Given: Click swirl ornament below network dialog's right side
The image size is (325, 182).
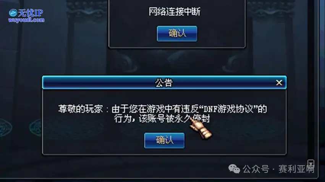Looking at the screenshot, I should point(231,62).
